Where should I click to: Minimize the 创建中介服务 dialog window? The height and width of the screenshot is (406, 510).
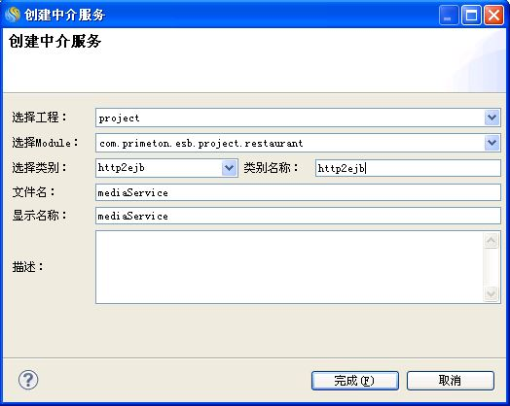click(x=449, y=15)
